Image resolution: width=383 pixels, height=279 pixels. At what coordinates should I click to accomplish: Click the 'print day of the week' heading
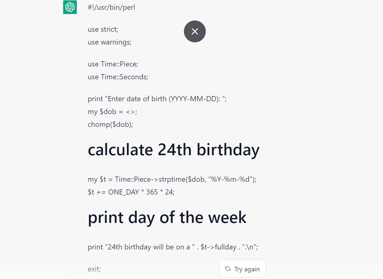coord(167,217)
